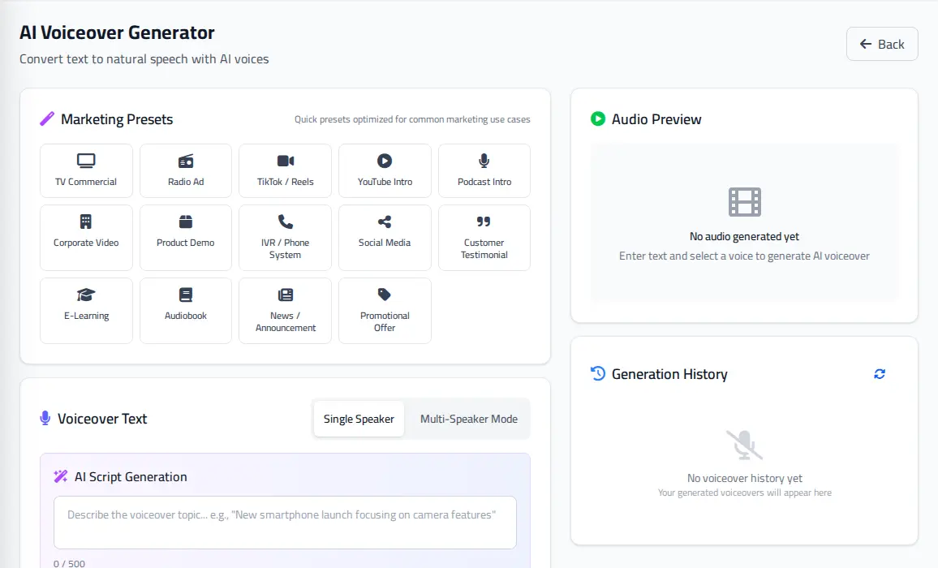The width and height of the screenshot is (938, 568).
Task: Apply the Social Media preset
Action: [385, 237]
